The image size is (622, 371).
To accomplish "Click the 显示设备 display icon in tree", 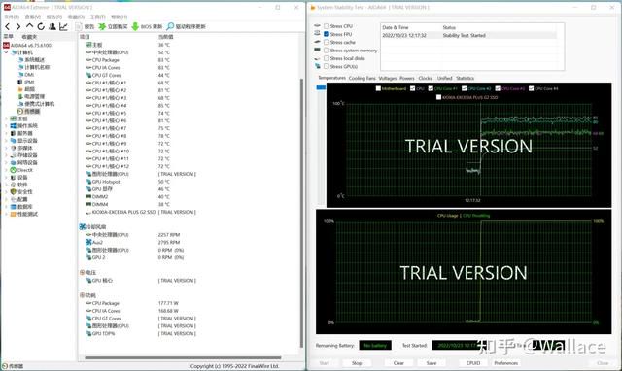I will (13, 141).
